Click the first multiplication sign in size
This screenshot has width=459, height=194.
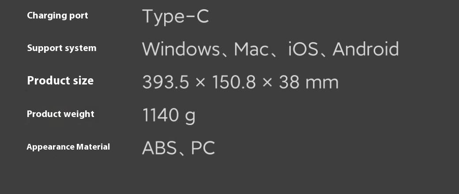pyautogui.click(x=200, y=83)
